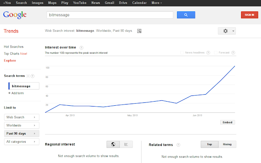This screenshot has height=163, width=261.
Task: Expand the Search terms dropdown arrow
Action: 28,76
